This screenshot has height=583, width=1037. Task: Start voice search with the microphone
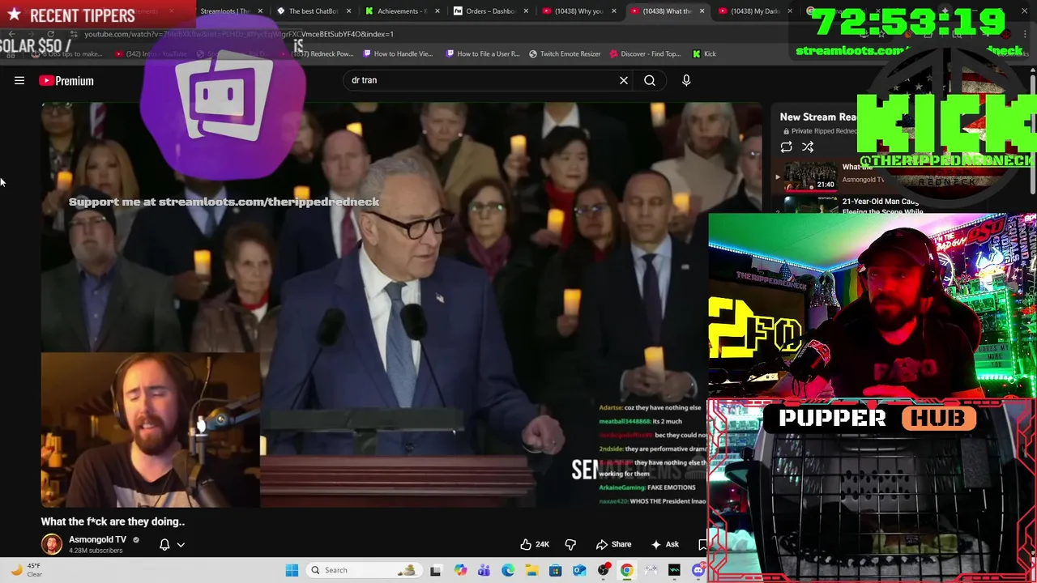pyautogui.click(x=686, y=80)
